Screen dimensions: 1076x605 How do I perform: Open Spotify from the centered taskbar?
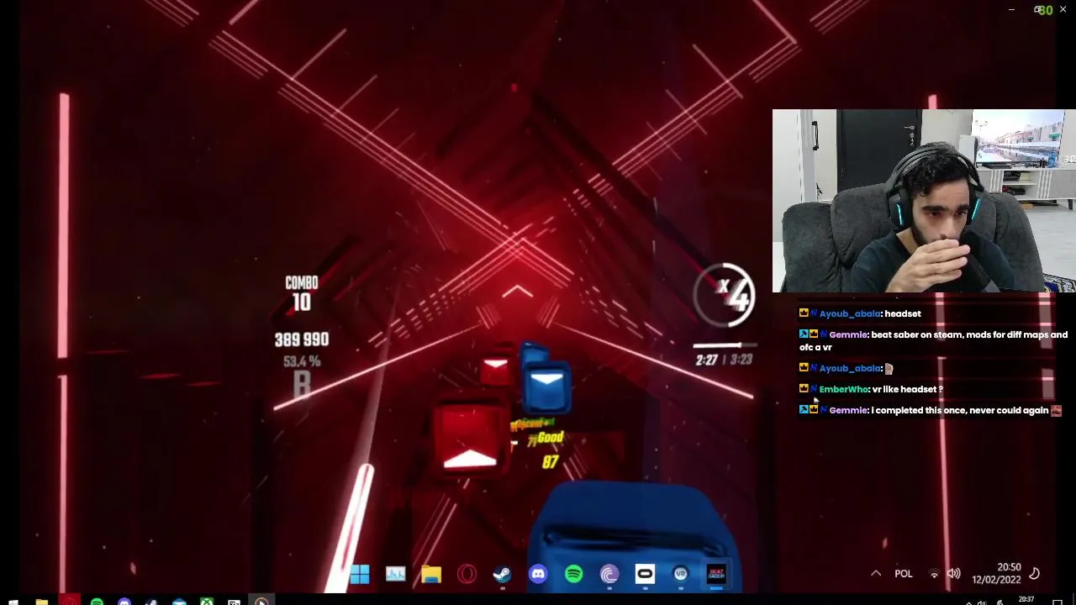[x=573, y=574]
